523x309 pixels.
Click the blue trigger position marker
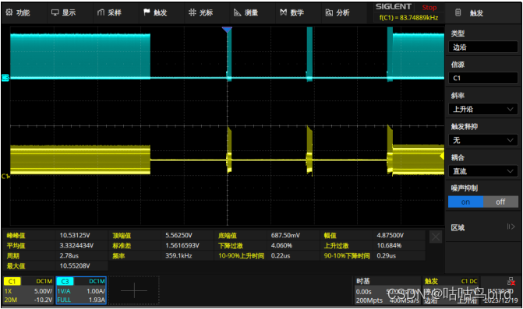227,30
